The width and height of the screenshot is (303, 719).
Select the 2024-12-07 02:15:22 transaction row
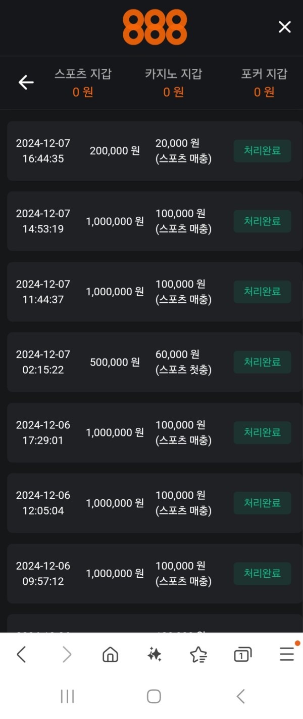tap(151, 362)
